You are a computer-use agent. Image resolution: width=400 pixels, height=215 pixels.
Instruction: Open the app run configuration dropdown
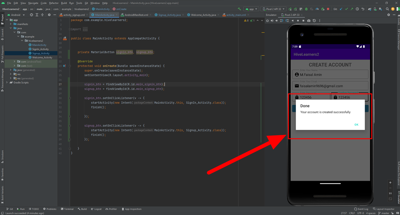click(x=251, y=9)
